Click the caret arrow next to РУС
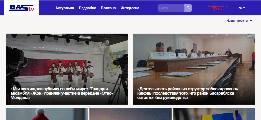 (x=244, y=8)
